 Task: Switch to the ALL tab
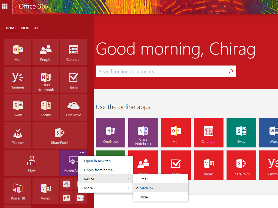coord(37,28)
